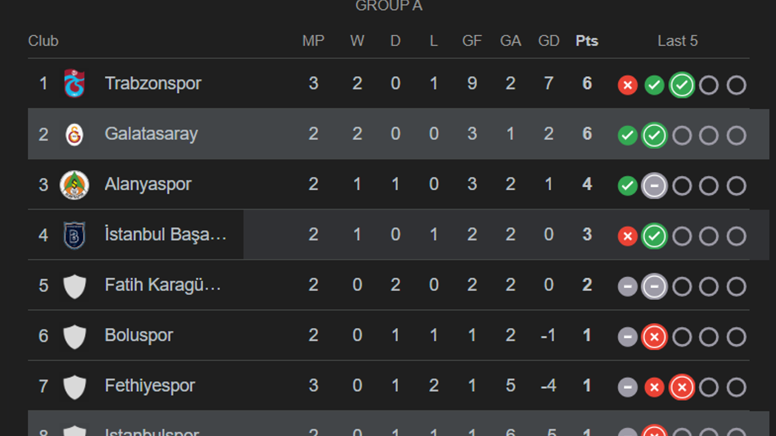The width and height of the screenshot is (776, 436).
Task: Click the Fethiyespor shield icon
Action: (x=75, y=386)
